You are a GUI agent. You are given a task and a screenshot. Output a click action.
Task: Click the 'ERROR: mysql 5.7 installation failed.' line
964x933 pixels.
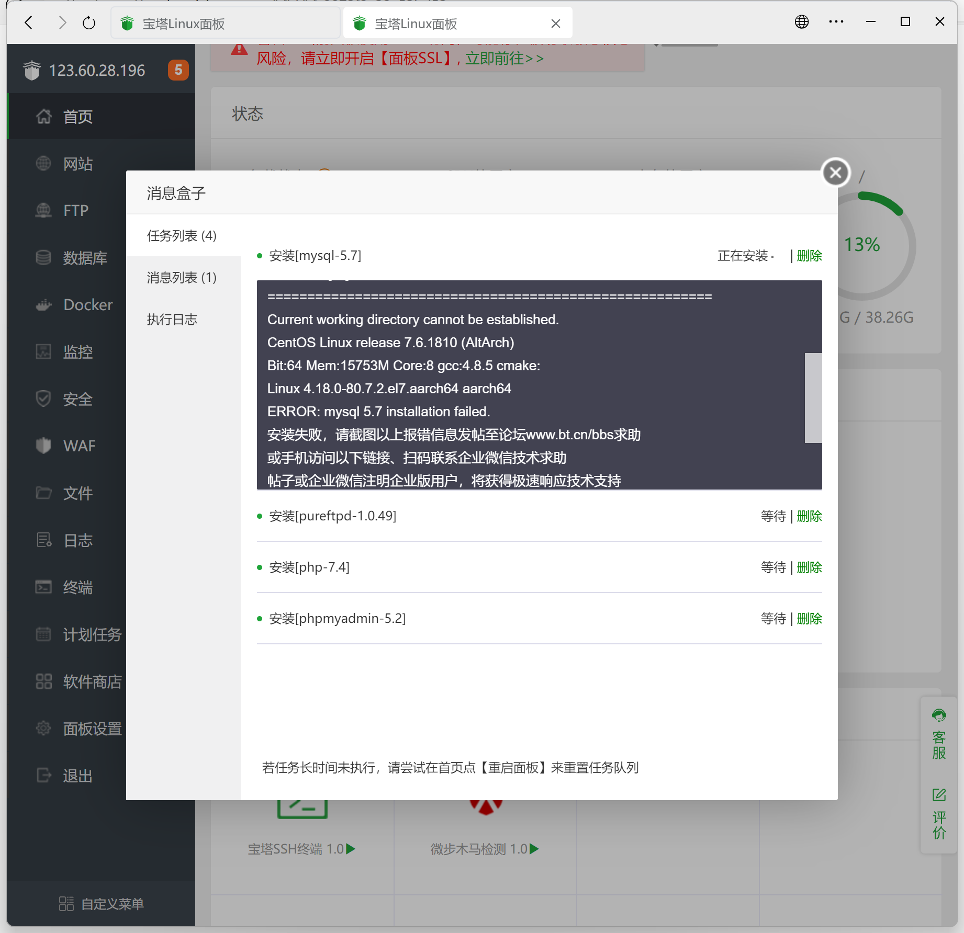[x=379, y=412]
